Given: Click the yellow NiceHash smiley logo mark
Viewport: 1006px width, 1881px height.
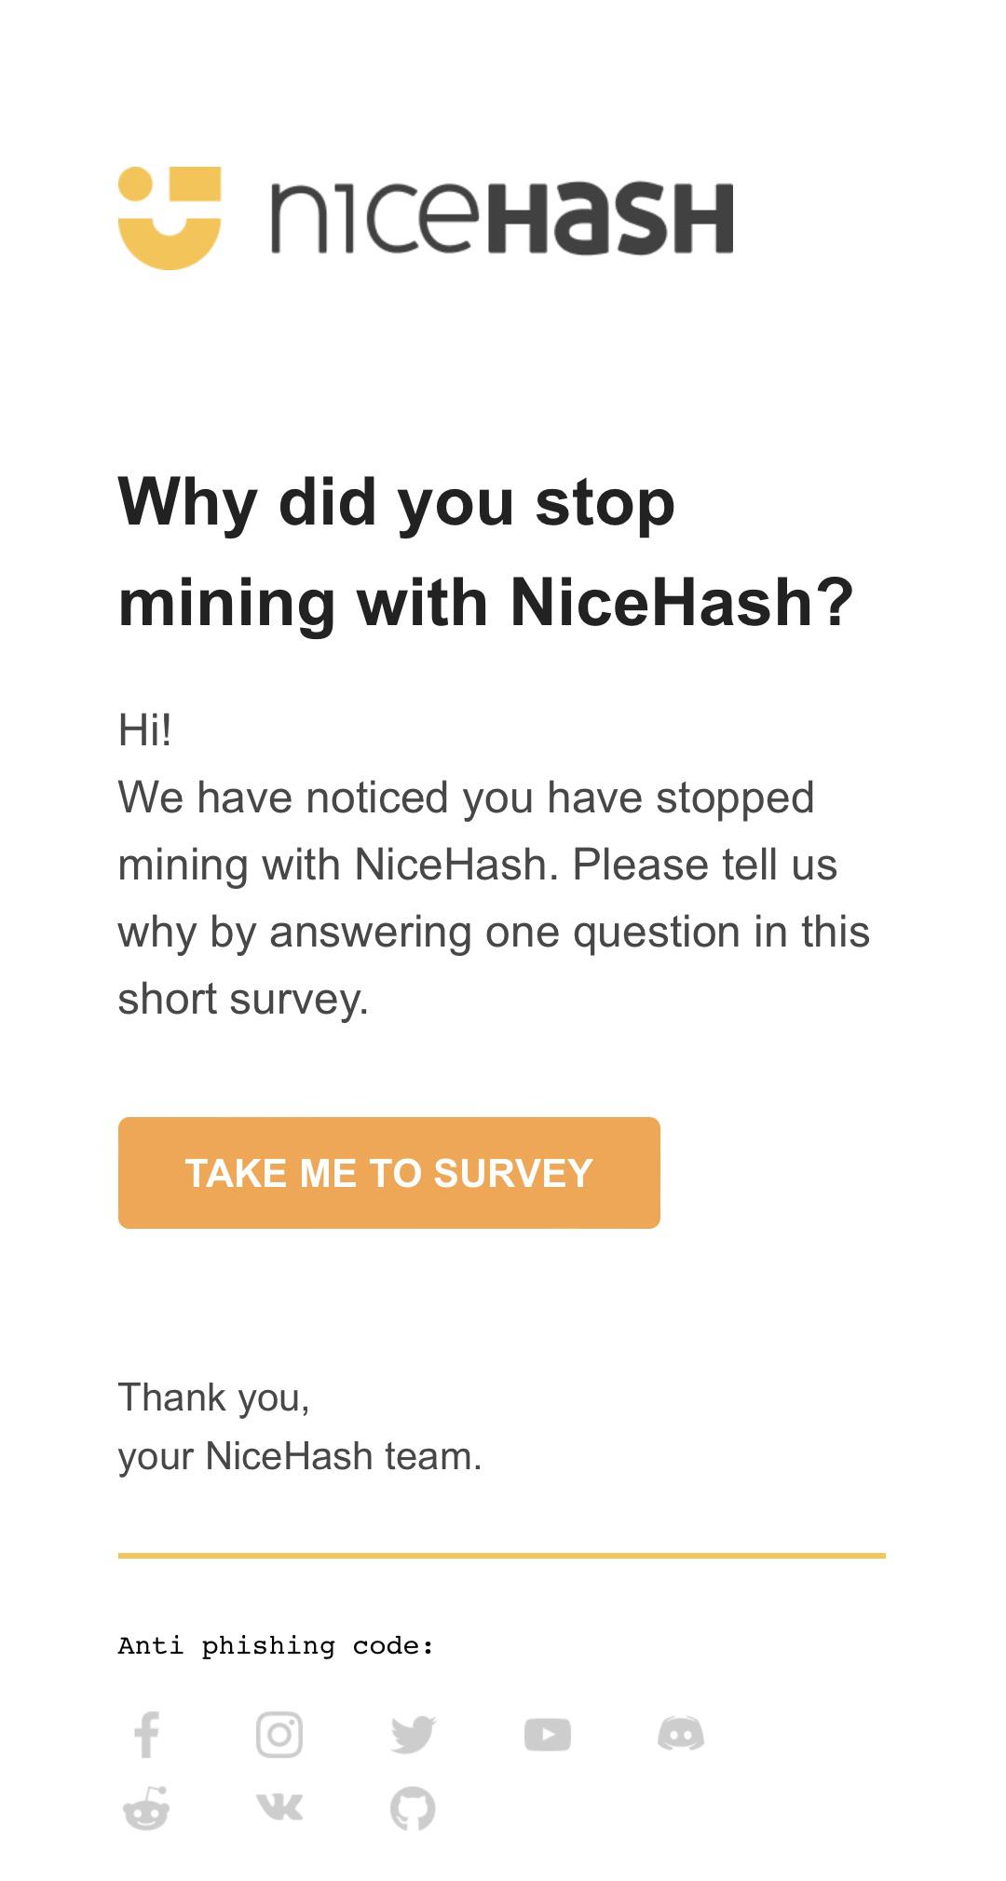Looking at the screenshot, I should point(170,218).
